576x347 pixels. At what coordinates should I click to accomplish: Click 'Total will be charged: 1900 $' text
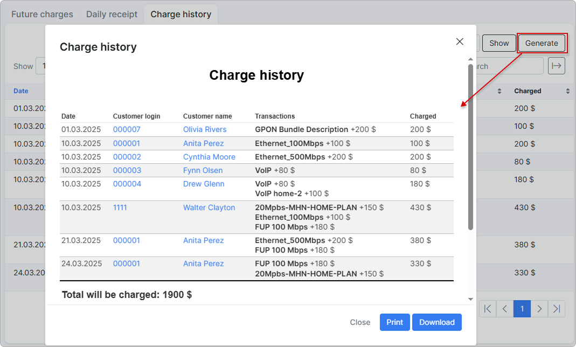tap(127, 295)
